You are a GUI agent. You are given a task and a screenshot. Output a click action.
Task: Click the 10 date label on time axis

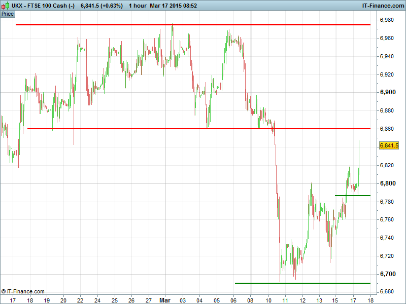pos(268,299)
